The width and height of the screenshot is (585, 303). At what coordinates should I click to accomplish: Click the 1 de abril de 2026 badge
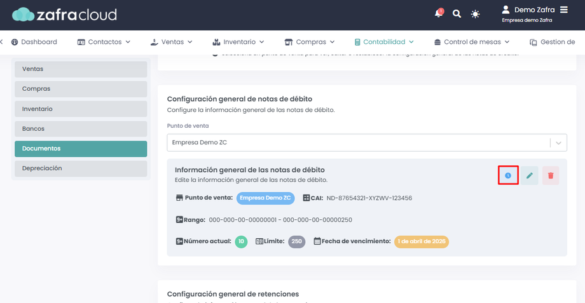422,241
